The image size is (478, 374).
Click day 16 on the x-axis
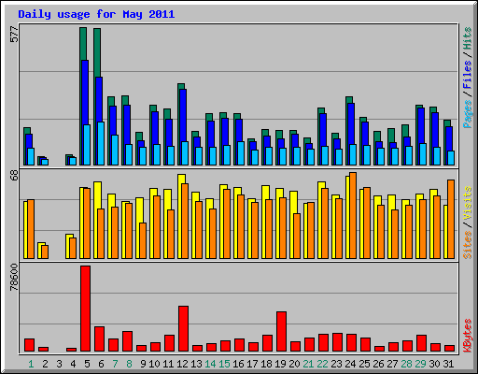pyautogui.click(x=238, y=364)
